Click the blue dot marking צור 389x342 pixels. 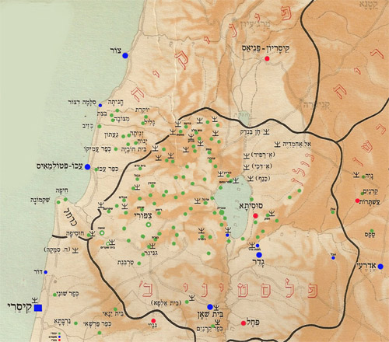click(x=125, y=55)
